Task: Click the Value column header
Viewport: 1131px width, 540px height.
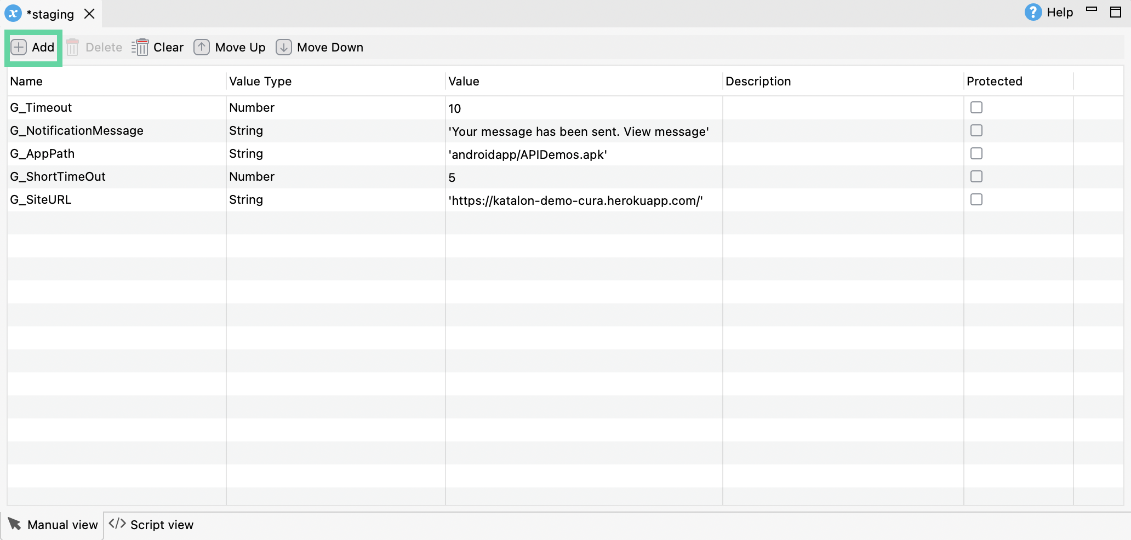Action: (x=584, y=82)
